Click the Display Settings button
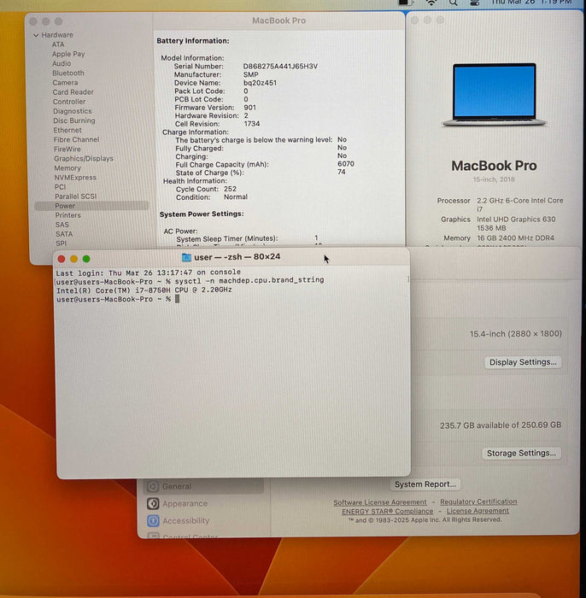This screenshot has height=598, width=586. click(523, 362)
